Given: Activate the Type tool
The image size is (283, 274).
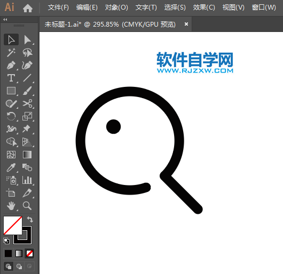Looking at the screenshot, I should [x=11, y=78].
